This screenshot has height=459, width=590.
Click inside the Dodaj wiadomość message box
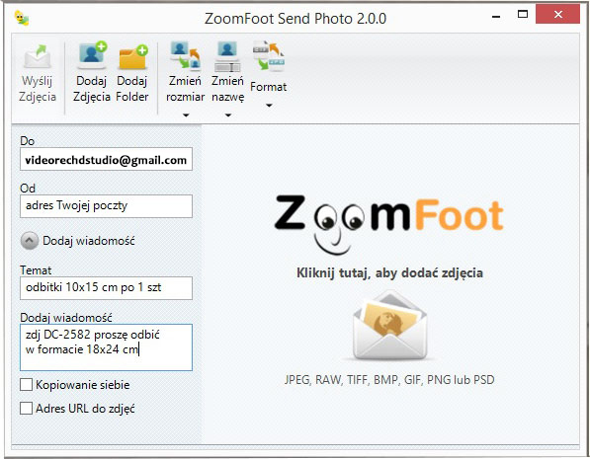106,347
